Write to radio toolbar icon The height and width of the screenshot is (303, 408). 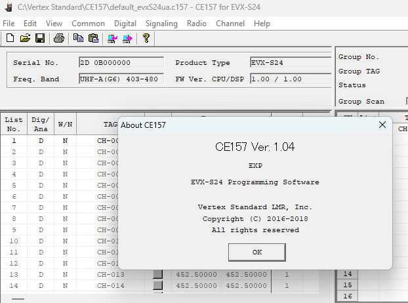click(x=127, y=39)
